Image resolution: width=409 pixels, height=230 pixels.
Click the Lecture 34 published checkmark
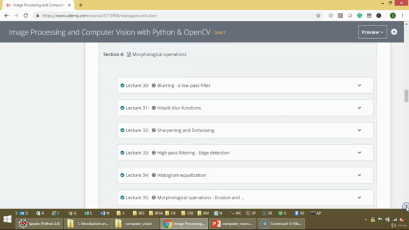tap(122, 175)
